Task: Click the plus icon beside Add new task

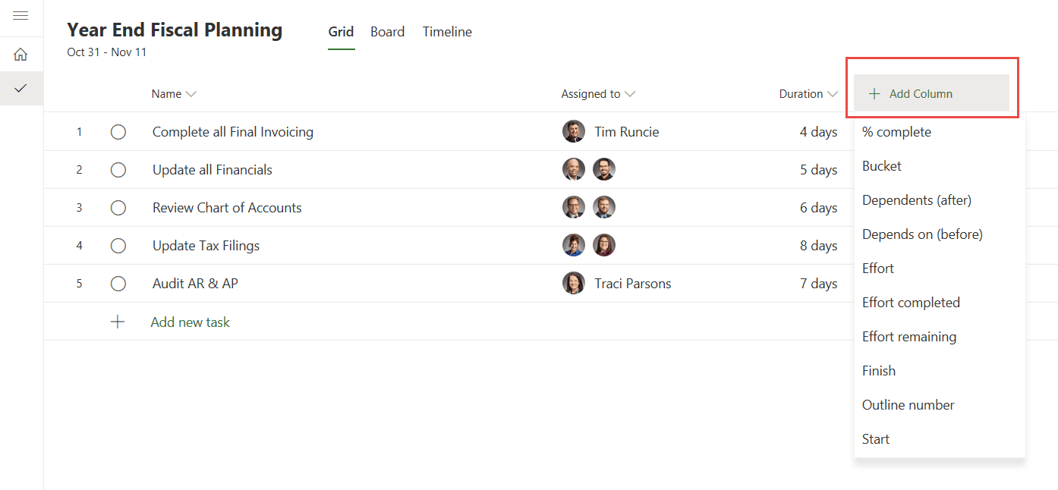Action: [118, 322]
